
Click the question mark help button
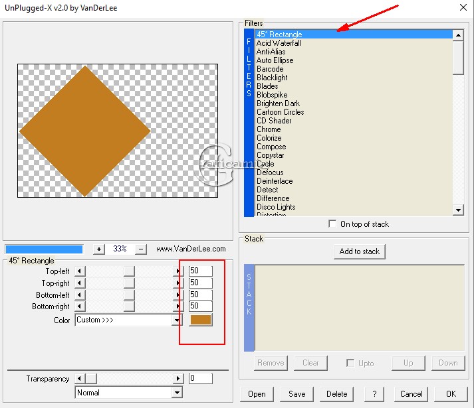pyautogui.click(x=374, y=394)
